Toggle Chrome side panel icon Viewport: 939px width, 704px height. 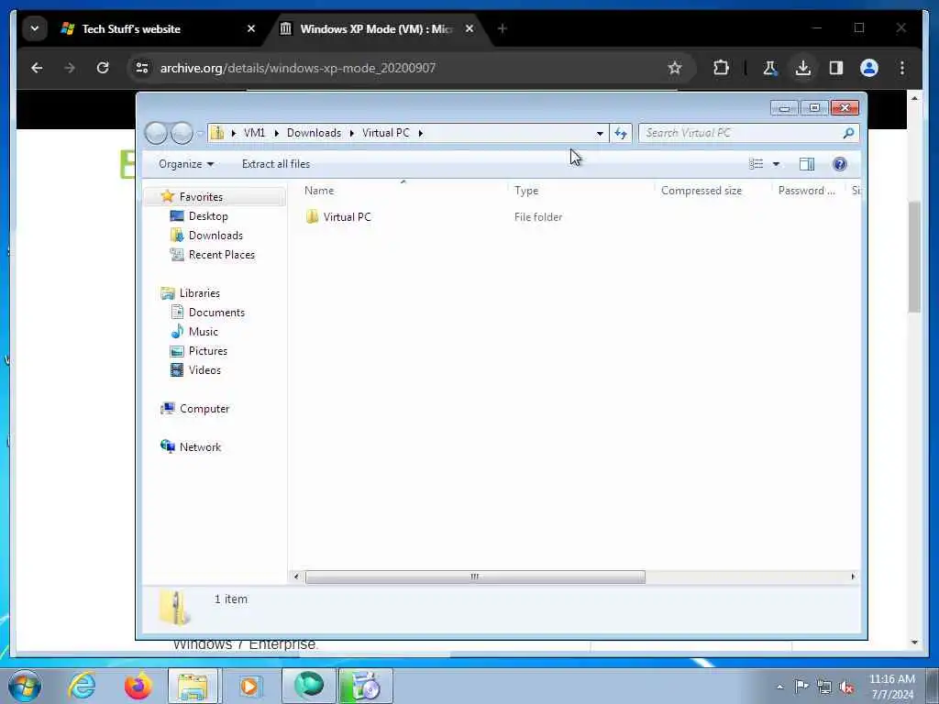click(x=836, y=68)
